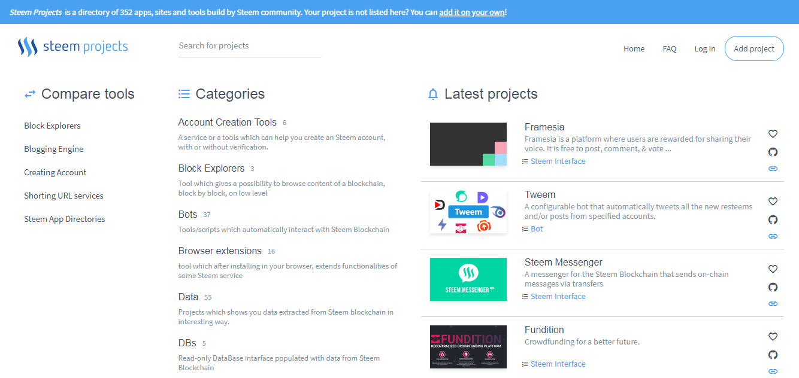This screenshot has width=799, height=378.
Task: Click Steem Messenger's Steem Interface tag
Action: point(558,297)
